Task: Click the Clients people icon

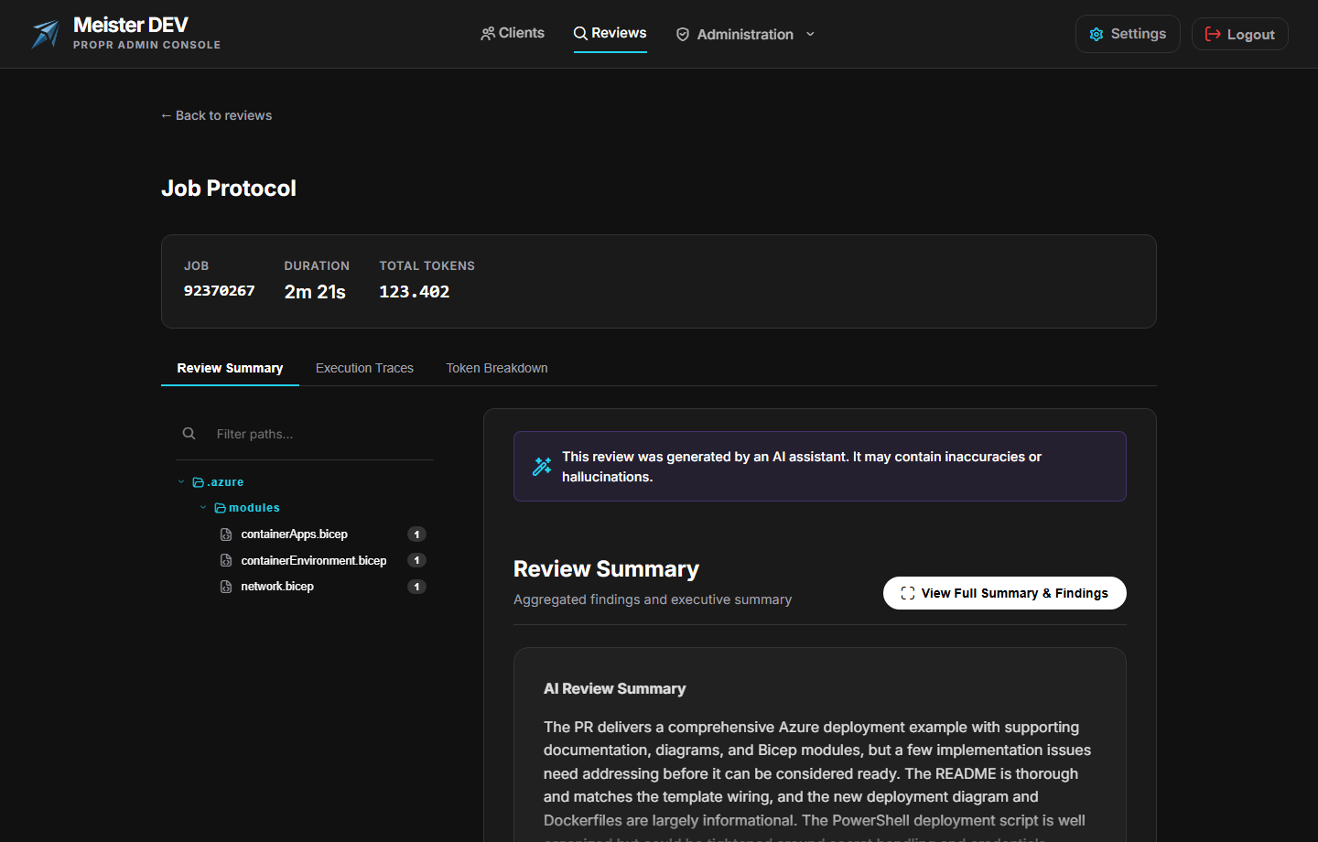Action: pos(488,34)
